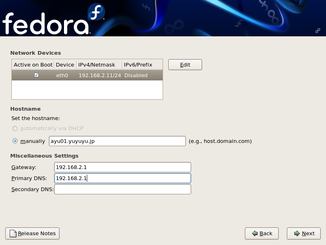The height and width of the screenshot is (245, 326).
Task: Click the green left arrow on Back
Action: 255,233
